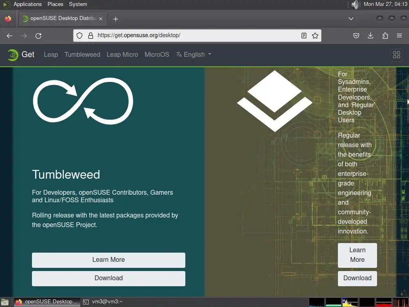Close the openSUSE Desktop Distribu tab
The height and width of the screenshot is (307, 409).
pyautogui.click(x=101, y=18)
